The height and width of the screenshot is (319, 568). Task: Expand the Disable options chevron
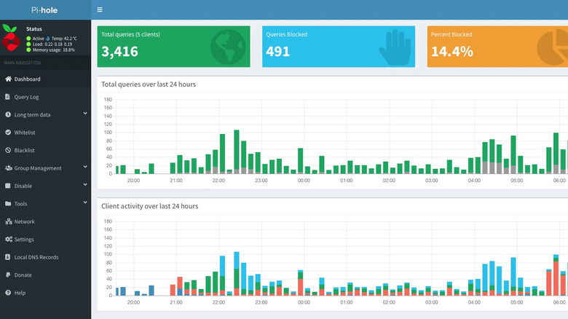tap(85, 185)
